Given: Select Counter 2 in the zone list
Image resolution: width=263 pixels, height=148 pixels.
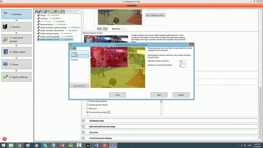Looking at the screenshot, I should tap(79, 56).
